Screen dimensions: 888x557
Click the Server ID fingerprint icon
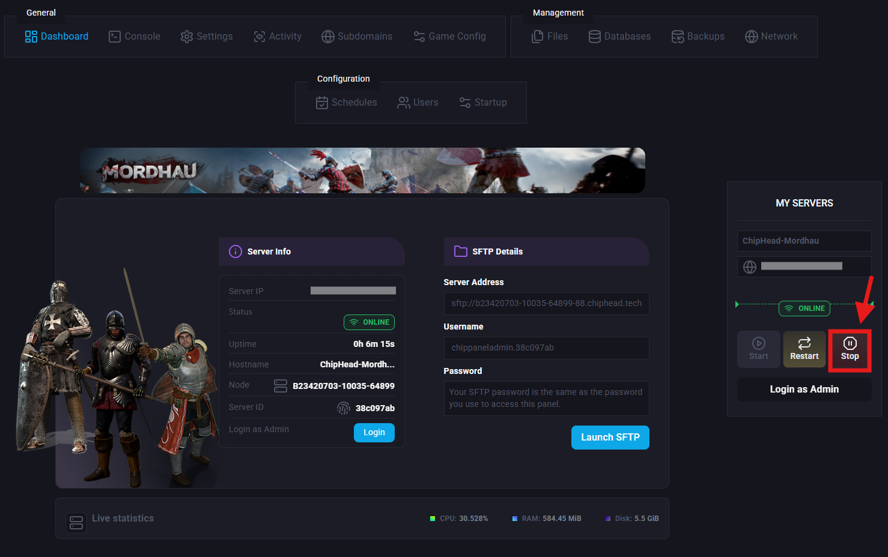(344, 408)
